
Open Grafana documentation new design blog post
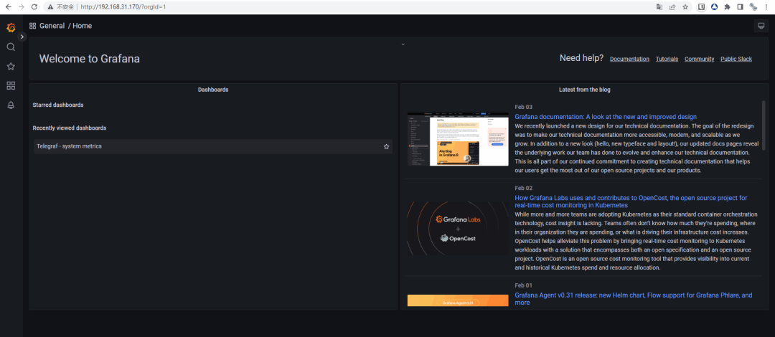tap(606, 117)
